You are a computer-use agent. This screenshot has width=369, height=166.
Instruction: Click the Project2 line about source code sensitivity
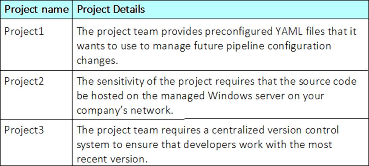click(217, 82)
